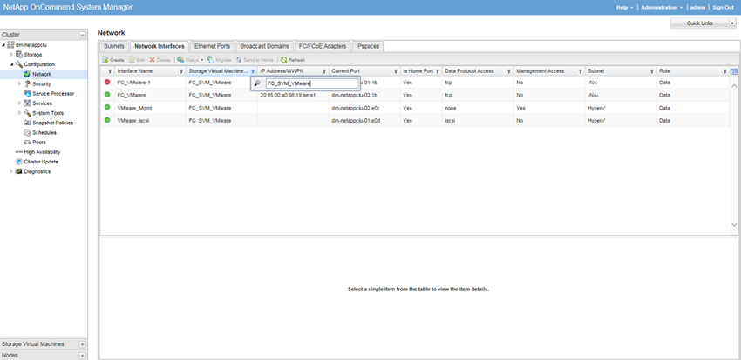Click the Migrate toolbar button

220,60
